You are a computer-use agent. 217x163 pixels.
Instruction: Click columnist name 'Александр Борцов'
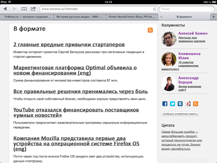click(x=188, y=80)
